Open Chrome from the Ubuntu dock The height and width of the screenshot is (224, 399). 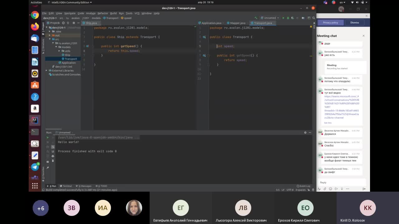[x=35, y=15]
